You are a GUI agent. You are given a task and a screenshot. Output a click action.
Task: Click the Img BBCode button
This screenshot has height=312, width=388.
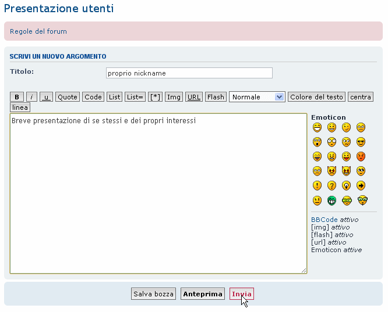click(x=174, y=97)
